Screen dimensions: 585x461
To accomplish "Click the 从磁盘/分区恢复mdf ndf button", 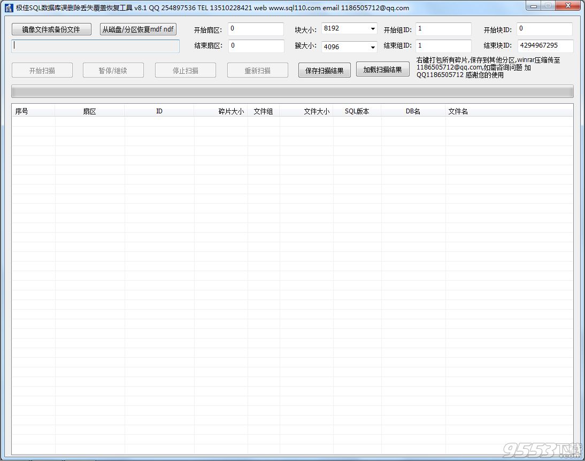I will click(138, 29).
